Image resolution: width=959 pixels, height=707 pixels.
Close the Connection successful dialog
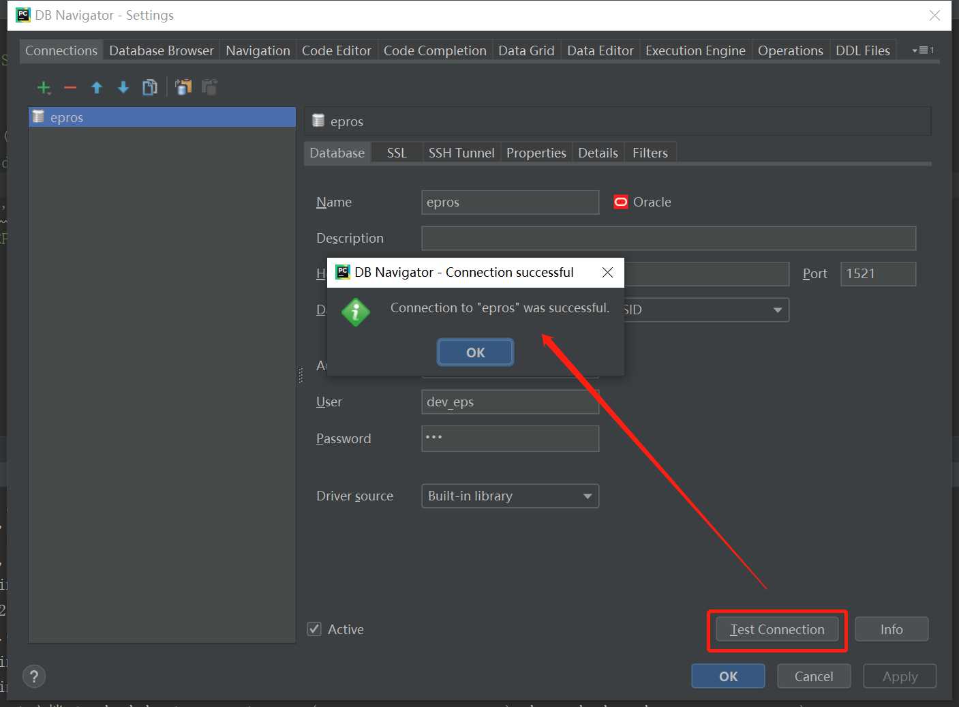607,273
